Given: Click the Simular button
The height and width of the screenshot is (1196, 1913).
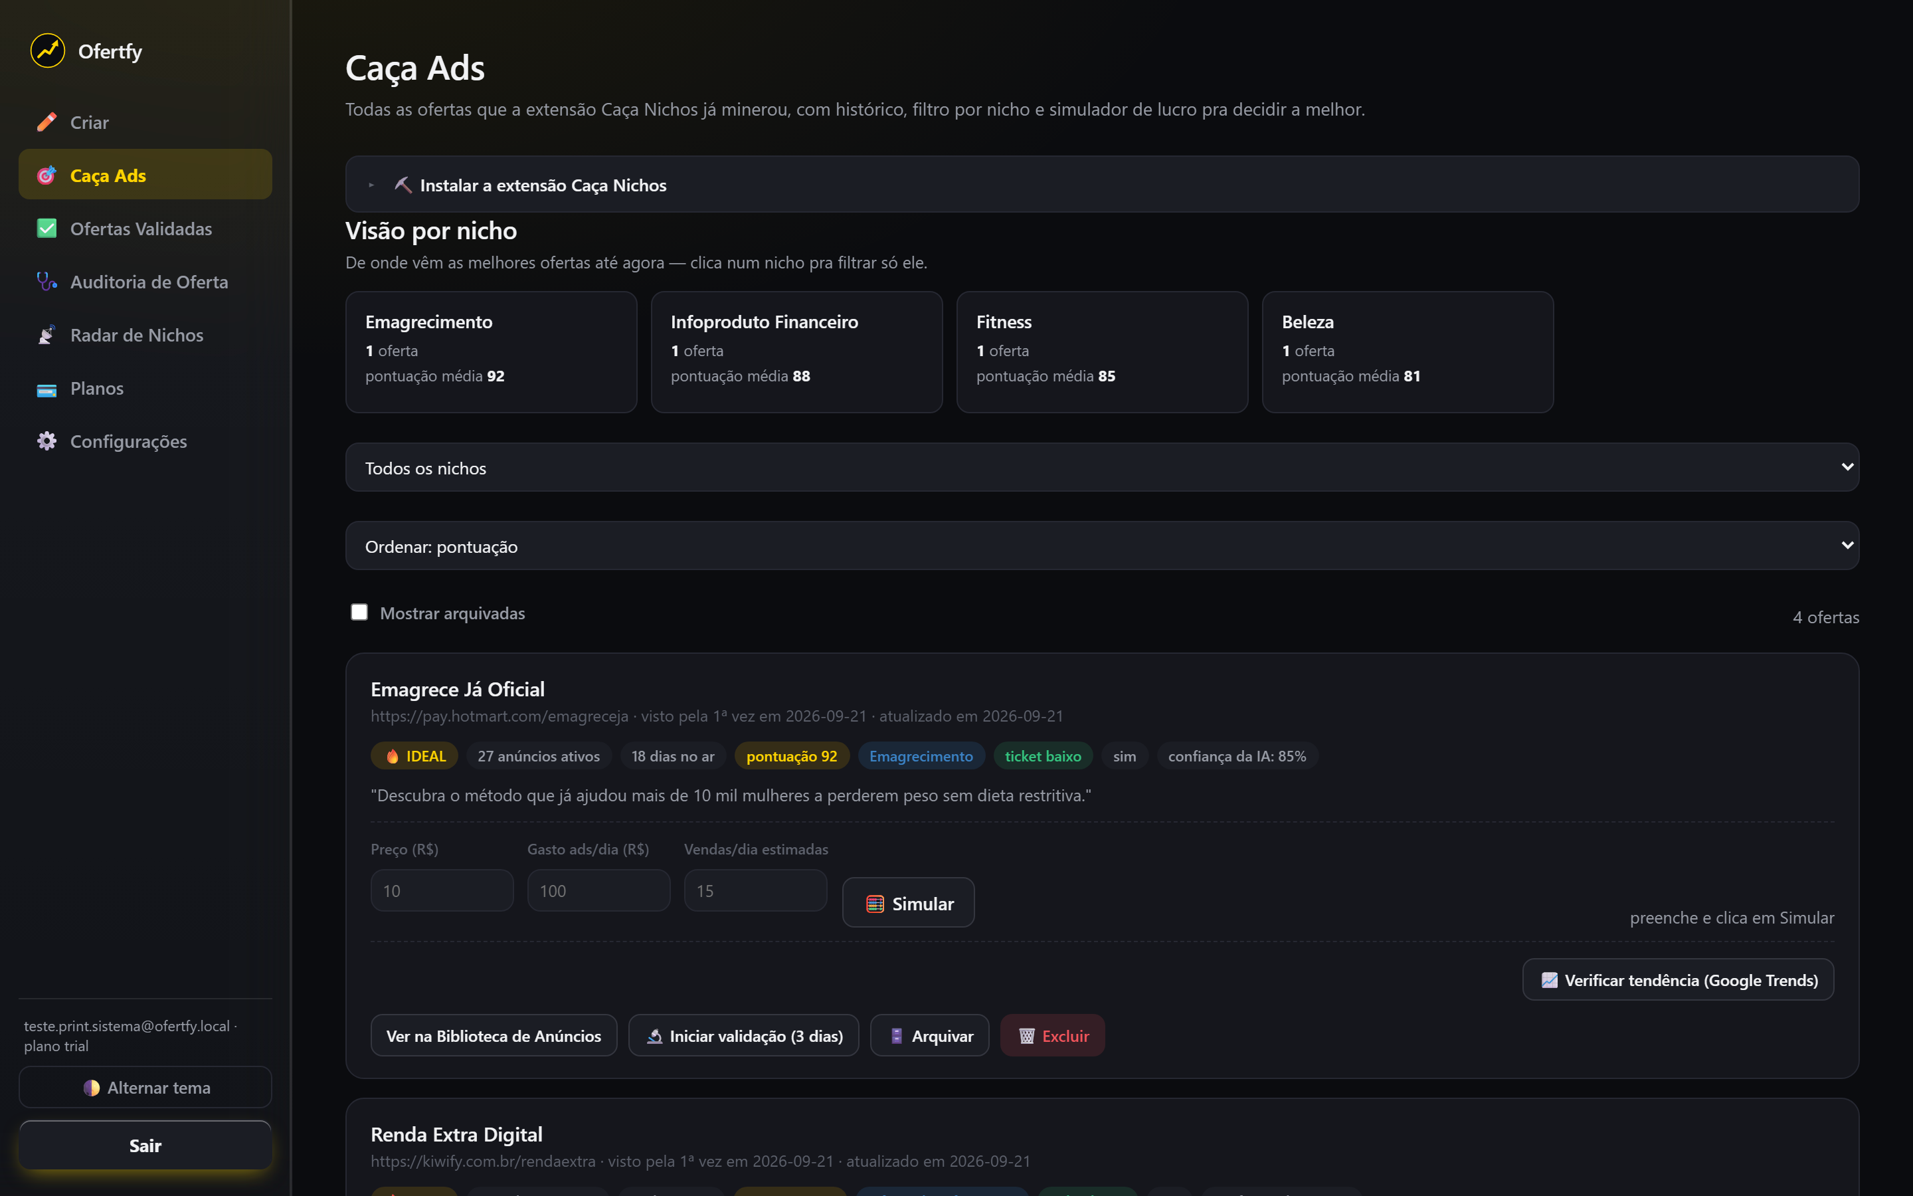Looking at the screenshot, I should [x=908, y=902].
